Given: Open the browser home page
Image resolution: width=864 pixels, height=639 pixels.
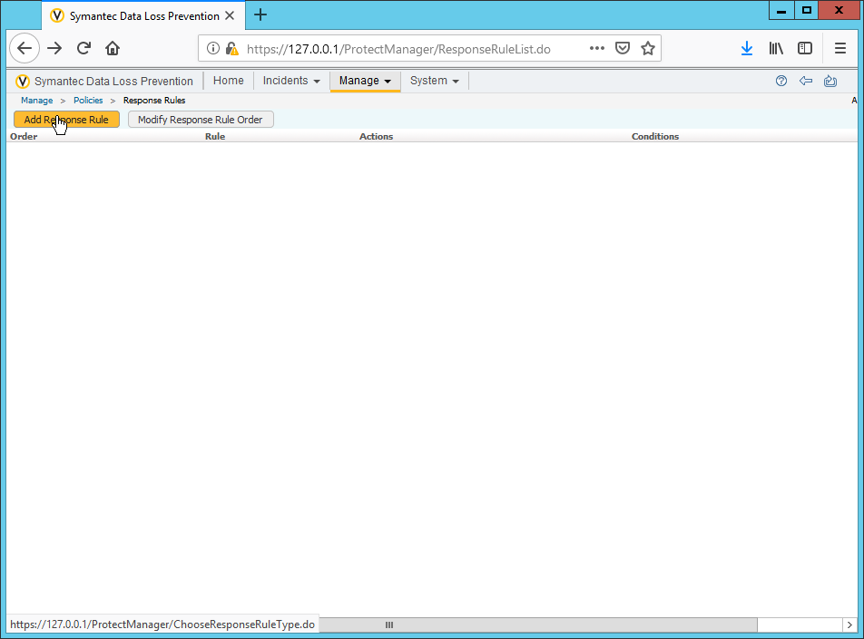Looking at the screenshot, I should click(x=113, y=48).
